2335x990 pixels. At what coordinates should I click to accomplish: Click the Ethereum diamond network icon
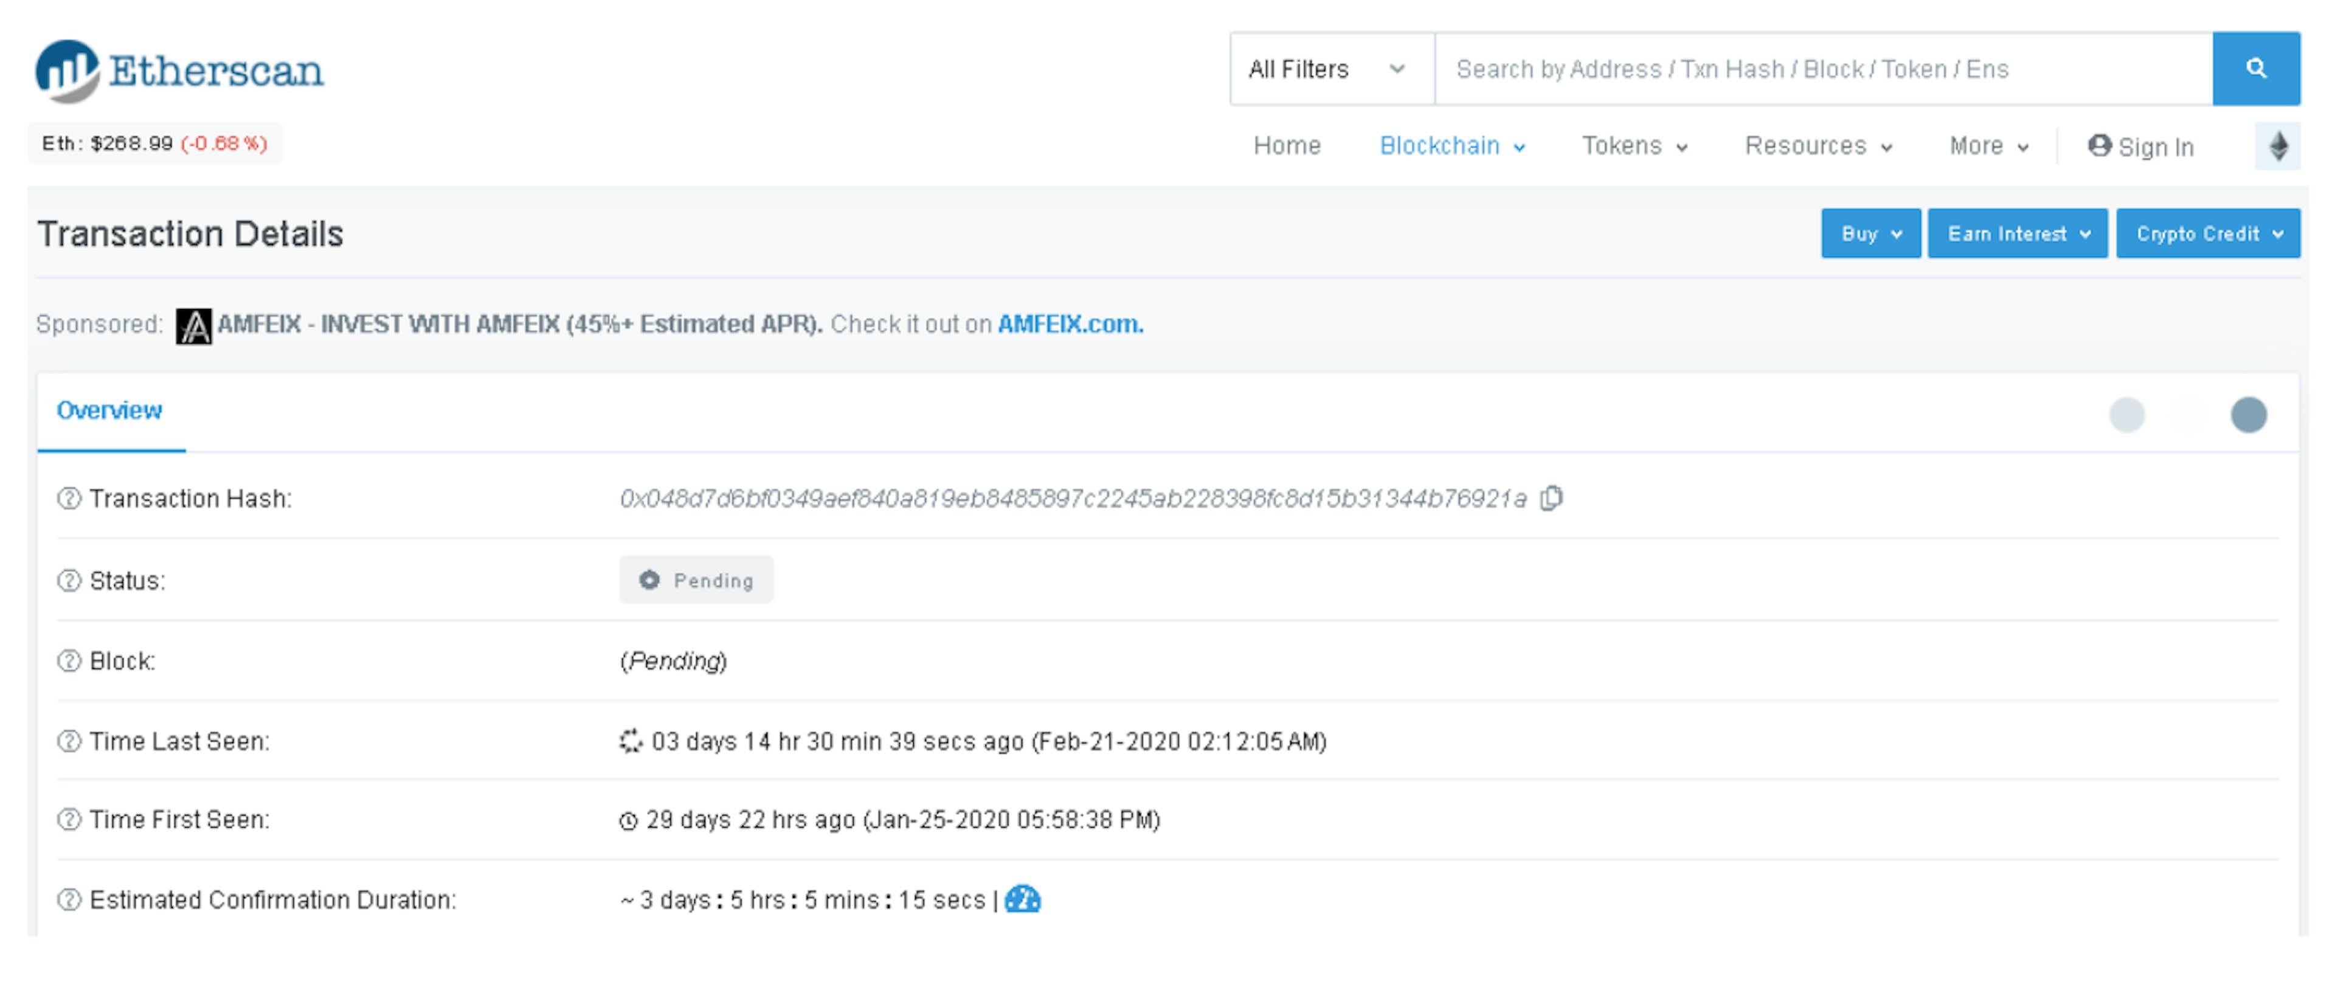[x=2277, y=146]
